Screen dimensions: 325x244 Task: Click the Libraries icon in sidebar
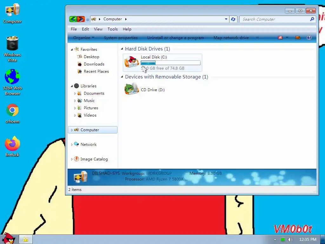(x=76, y=86)
